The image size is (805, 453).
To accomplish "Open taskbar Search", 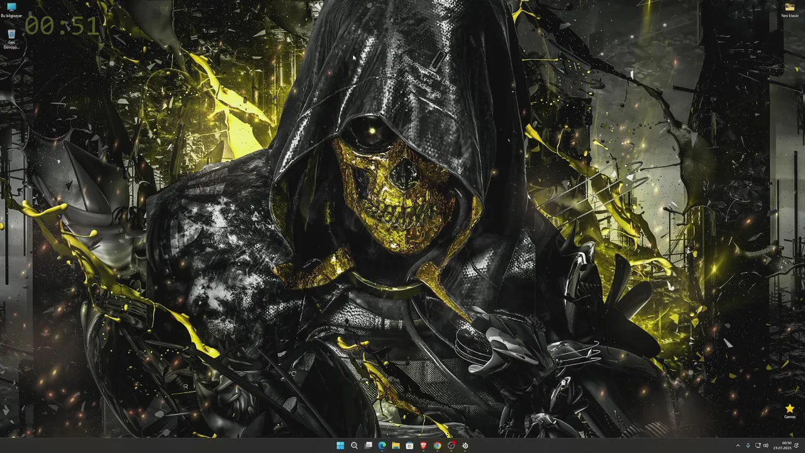I will [x=354, y=445].
